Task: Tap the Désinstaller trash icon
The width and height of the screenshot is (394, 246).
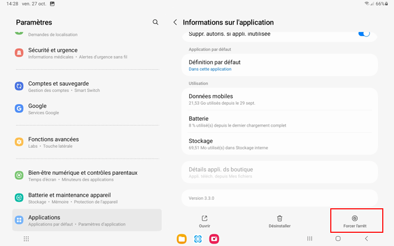Action: tap(279, 218)
